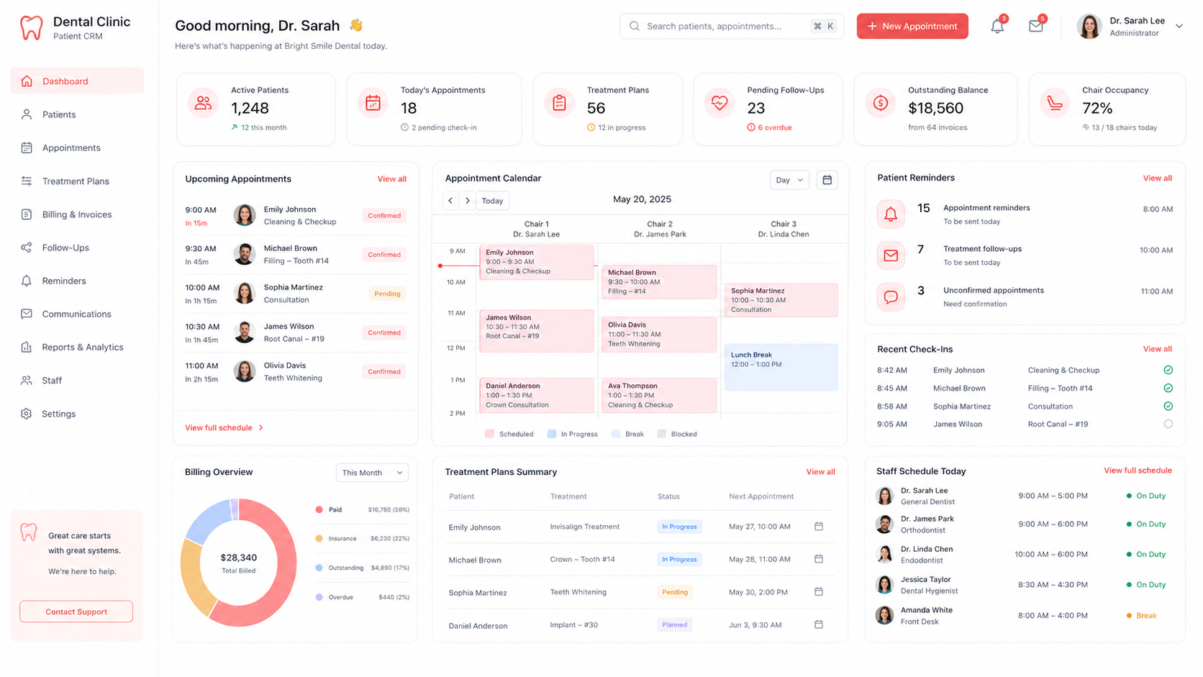1203x677 pixels.
Task: Click the search magnifier icon
Action: [x=635, y=27]
